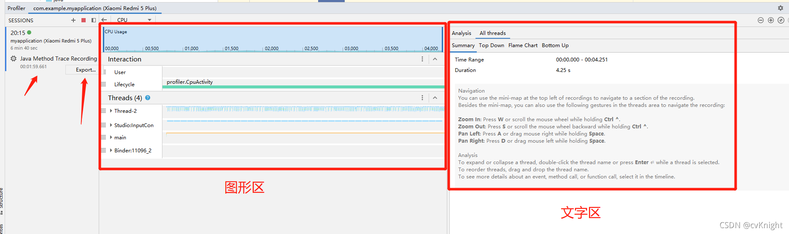
Task: Open the Java Method Trace Recording entry
Action: pyautogui.click(x=58, y=58)
